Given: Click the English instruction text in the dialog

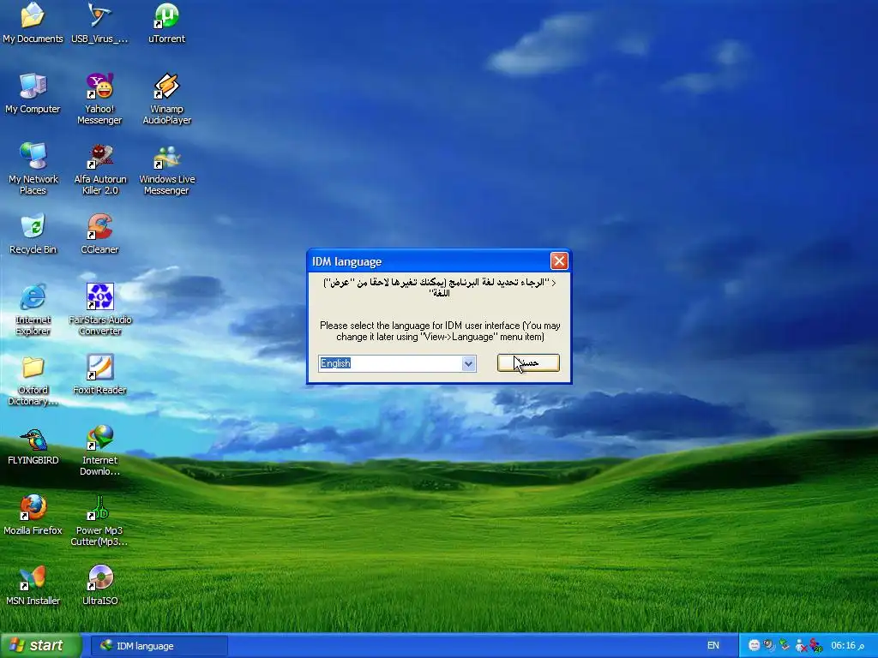Looking at the screenshot, I should click(440, 332).
